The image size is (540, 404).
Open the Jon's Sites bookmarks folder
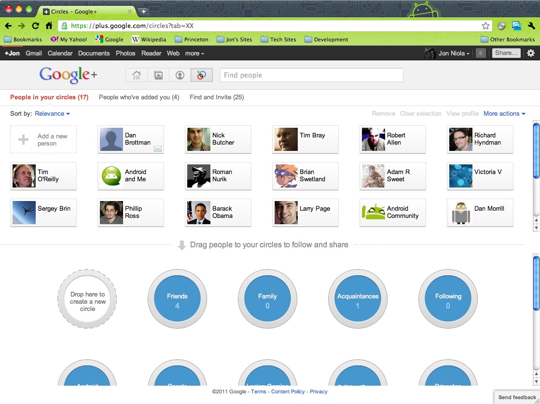(x=234, y=40)
